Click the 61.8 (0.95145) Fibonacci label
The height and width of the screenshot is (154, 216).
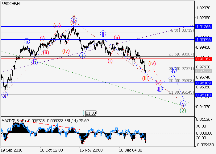click(181, 92)
